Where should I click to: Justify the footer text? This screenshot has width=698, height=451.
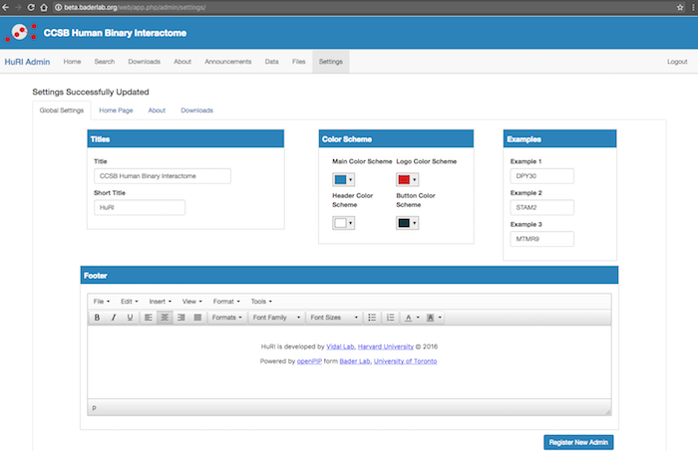[196, 318]
